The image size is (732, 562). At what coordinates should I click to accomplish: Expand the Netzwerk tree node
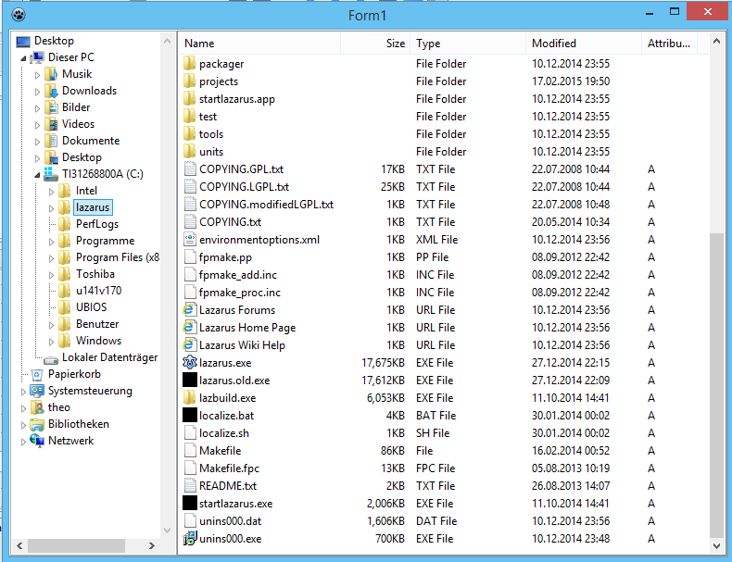(23, 442)
